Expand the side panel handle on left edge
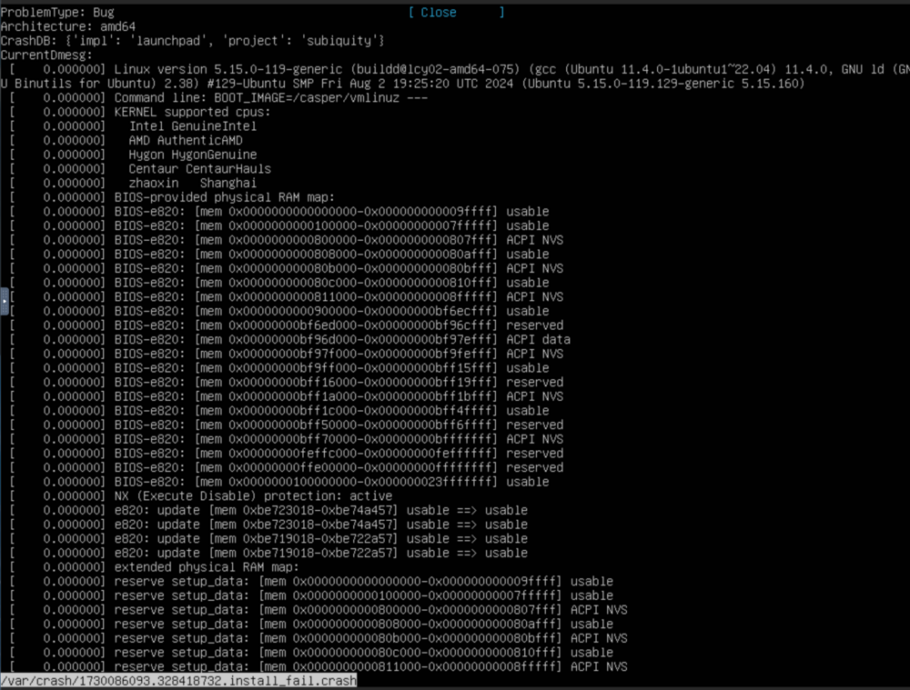 (4, 302)
